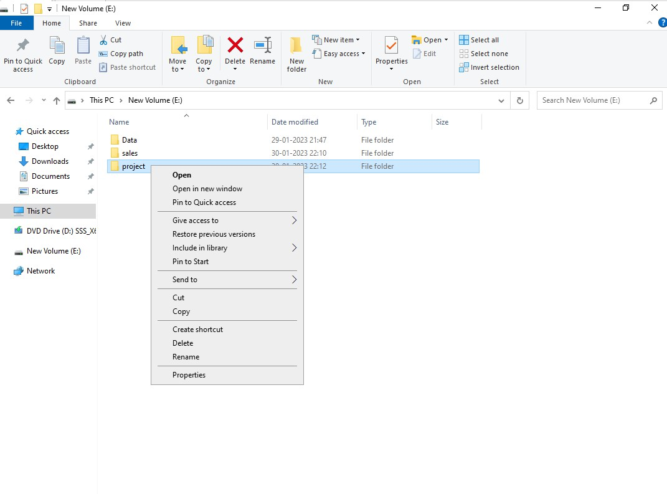Click the Copy to icon
667x494 pixels.
click(x=204, y=45)
